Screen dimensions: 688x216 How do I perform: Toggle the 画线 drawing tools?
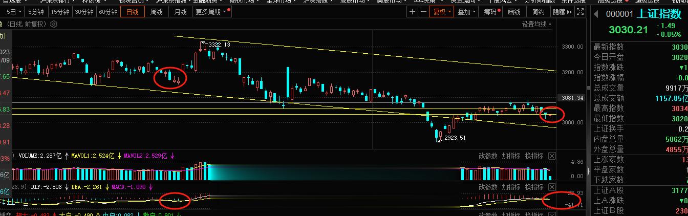[514, 12]
